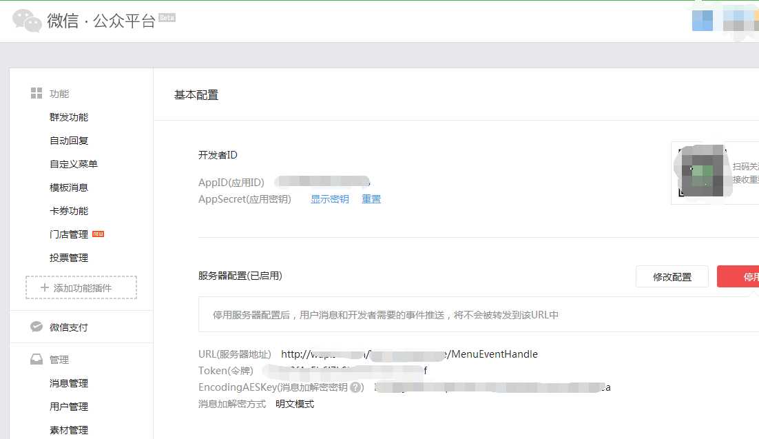Click 明文模式 value text

[295, 404]
